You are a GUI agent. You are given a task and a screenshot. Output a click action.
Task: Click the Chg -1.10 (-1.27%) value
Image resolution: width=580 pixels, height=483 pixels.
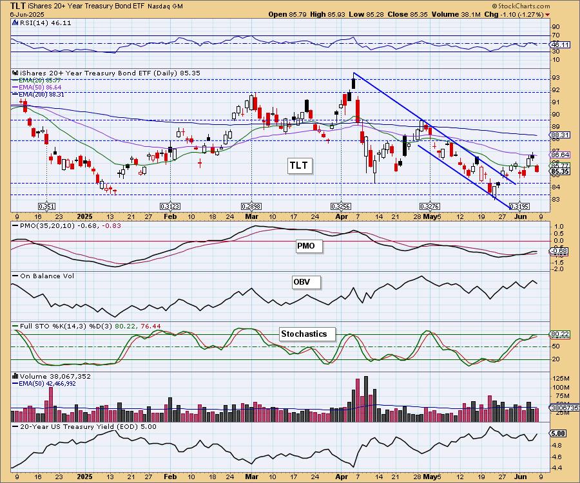(x=514, y=14)
